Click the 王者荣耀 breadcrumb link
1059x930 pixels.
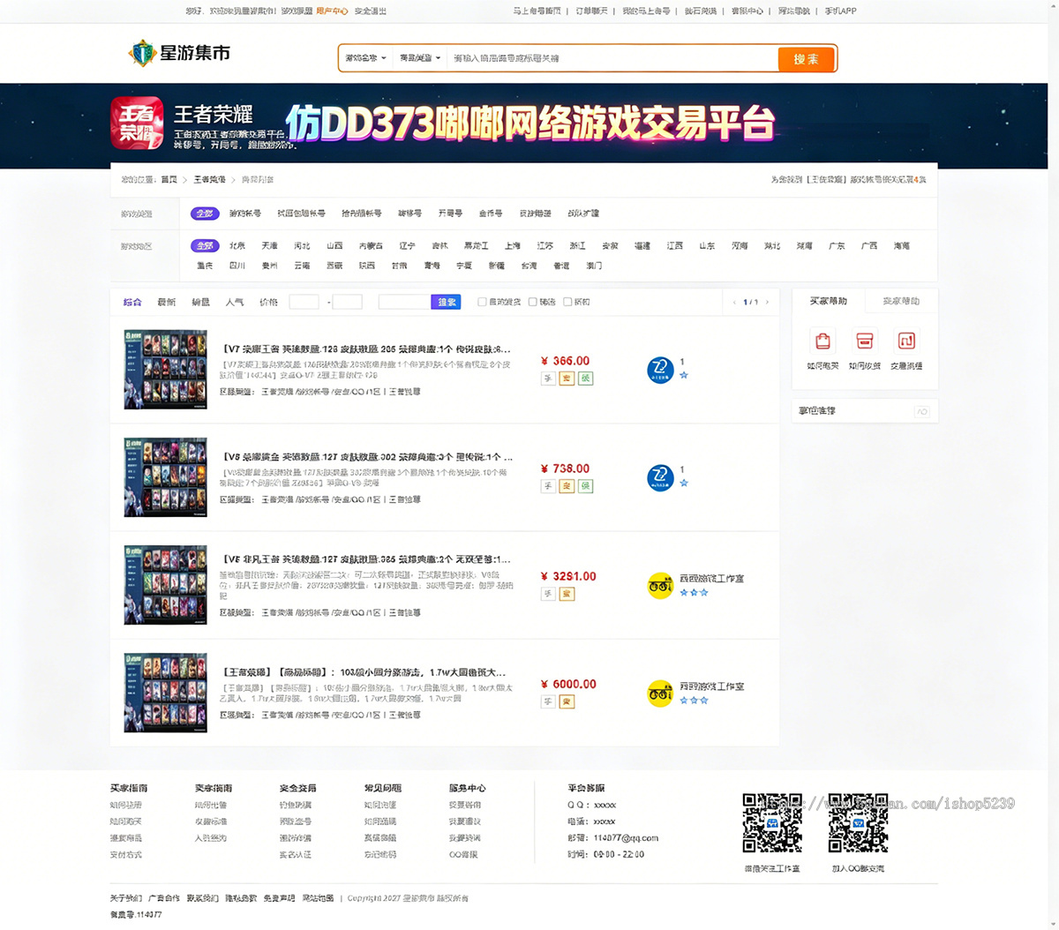209,179
